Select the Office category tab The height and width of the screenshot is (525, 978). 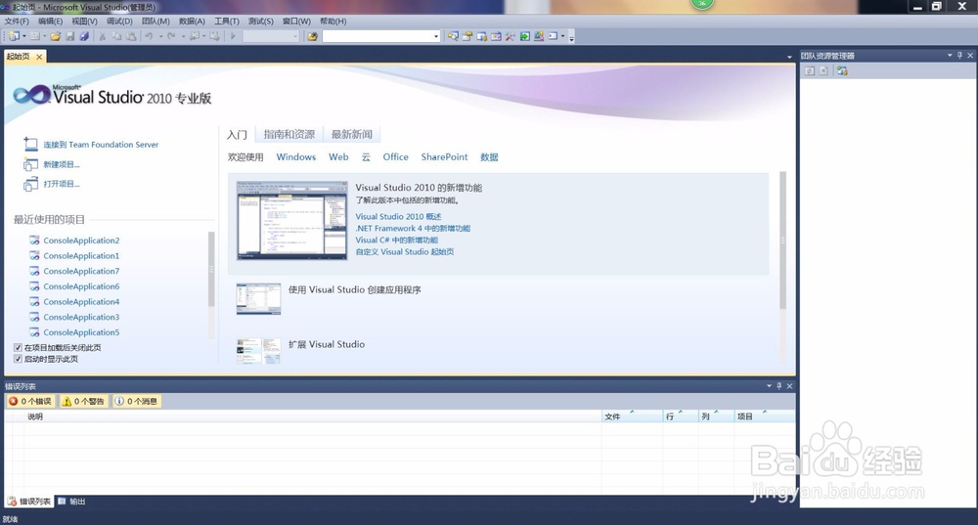coord(395,157)
